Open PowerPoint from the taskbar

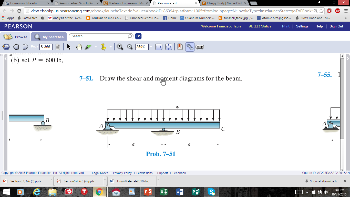point(148,192)
